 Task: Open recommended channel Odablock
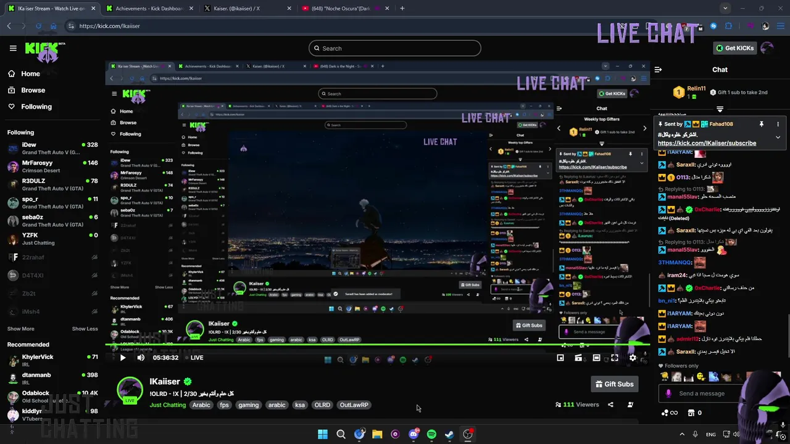(52, 397)
